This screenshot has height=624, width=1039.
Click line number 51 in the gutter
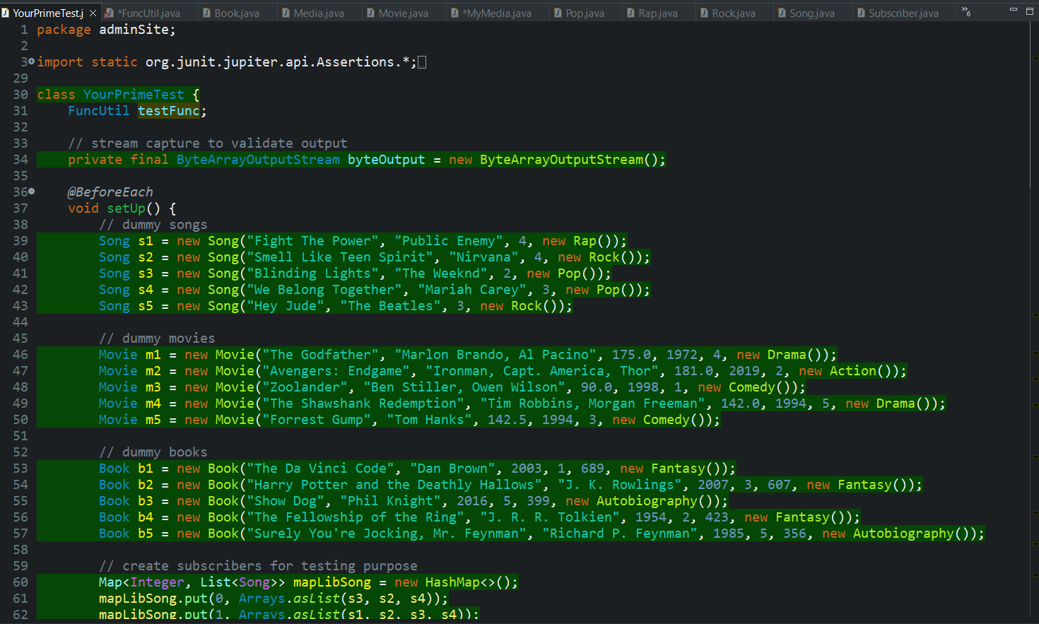20,436
